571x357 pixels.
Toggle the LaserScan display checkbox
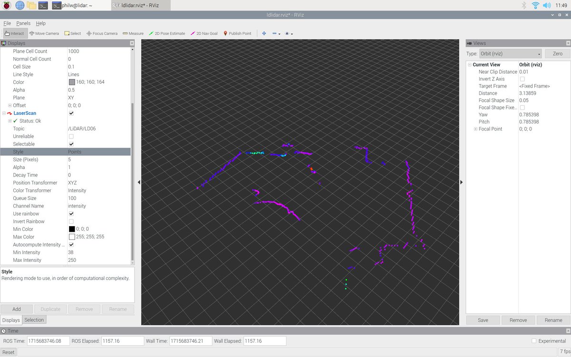click(71, 113)
